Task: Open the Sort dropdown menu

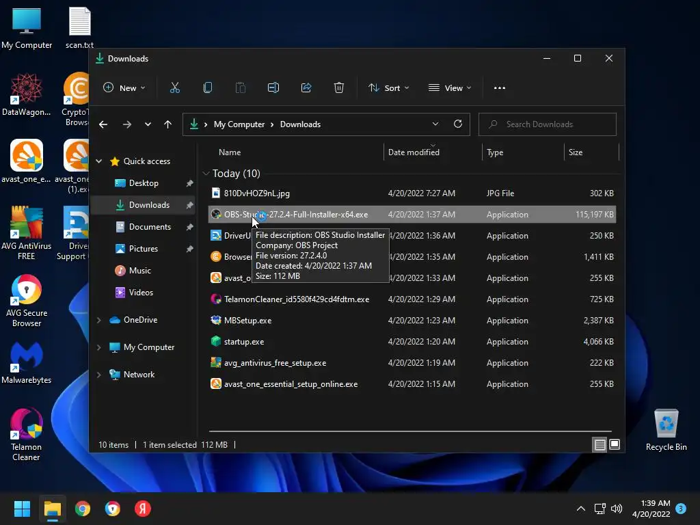Action: (x=388, y=88)
